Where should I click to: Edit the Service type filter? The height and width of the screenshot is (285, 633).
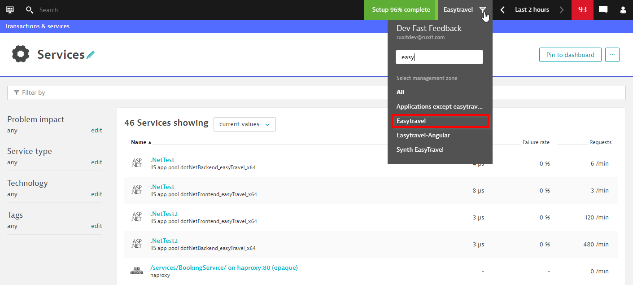pyautogui.click(x=96, y=162)
